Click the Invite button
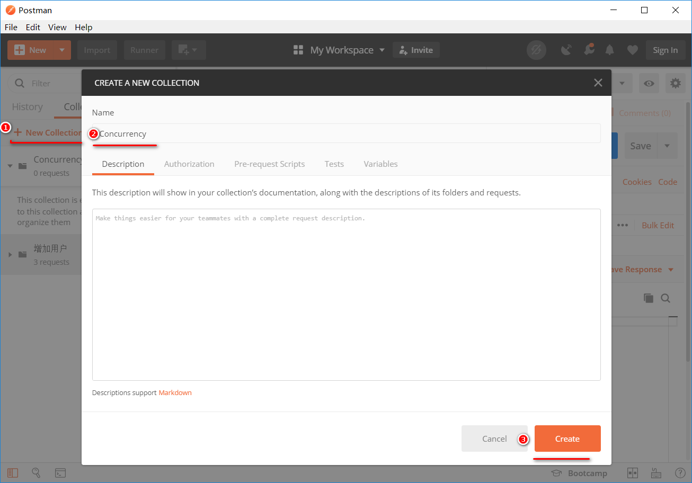 pyautogui.click(x=416, y=50)
